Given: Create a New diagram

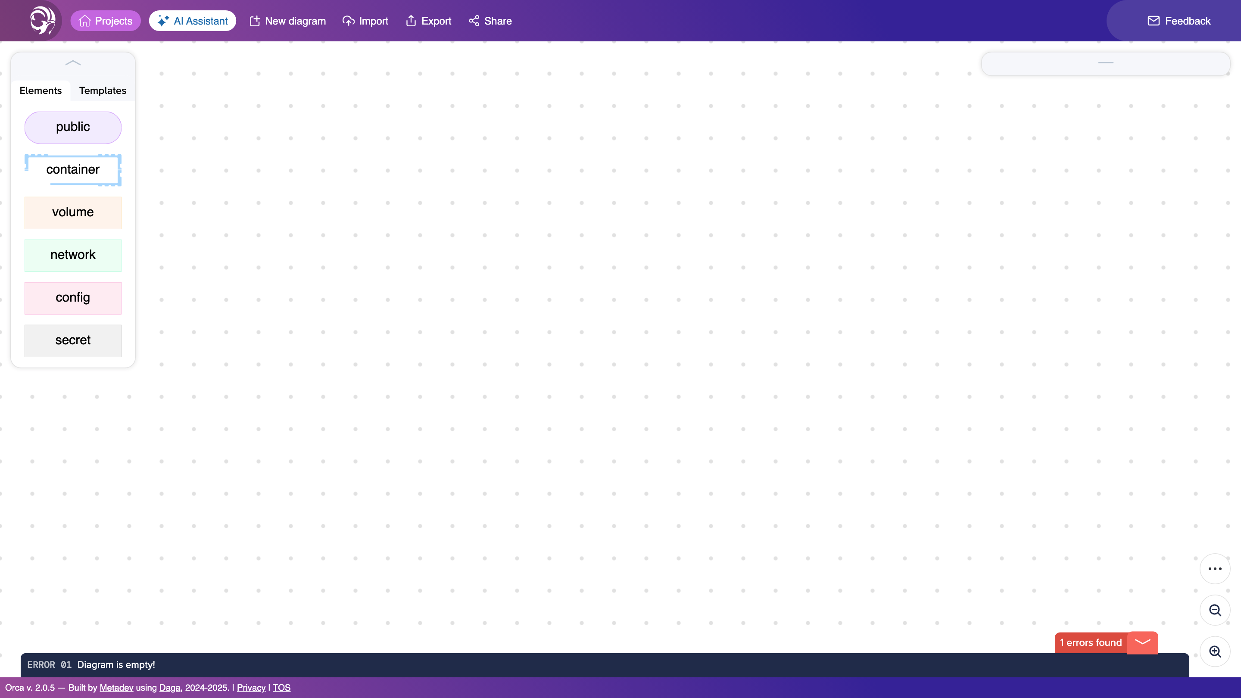Looking at the screenshot, I should [287, 21].
